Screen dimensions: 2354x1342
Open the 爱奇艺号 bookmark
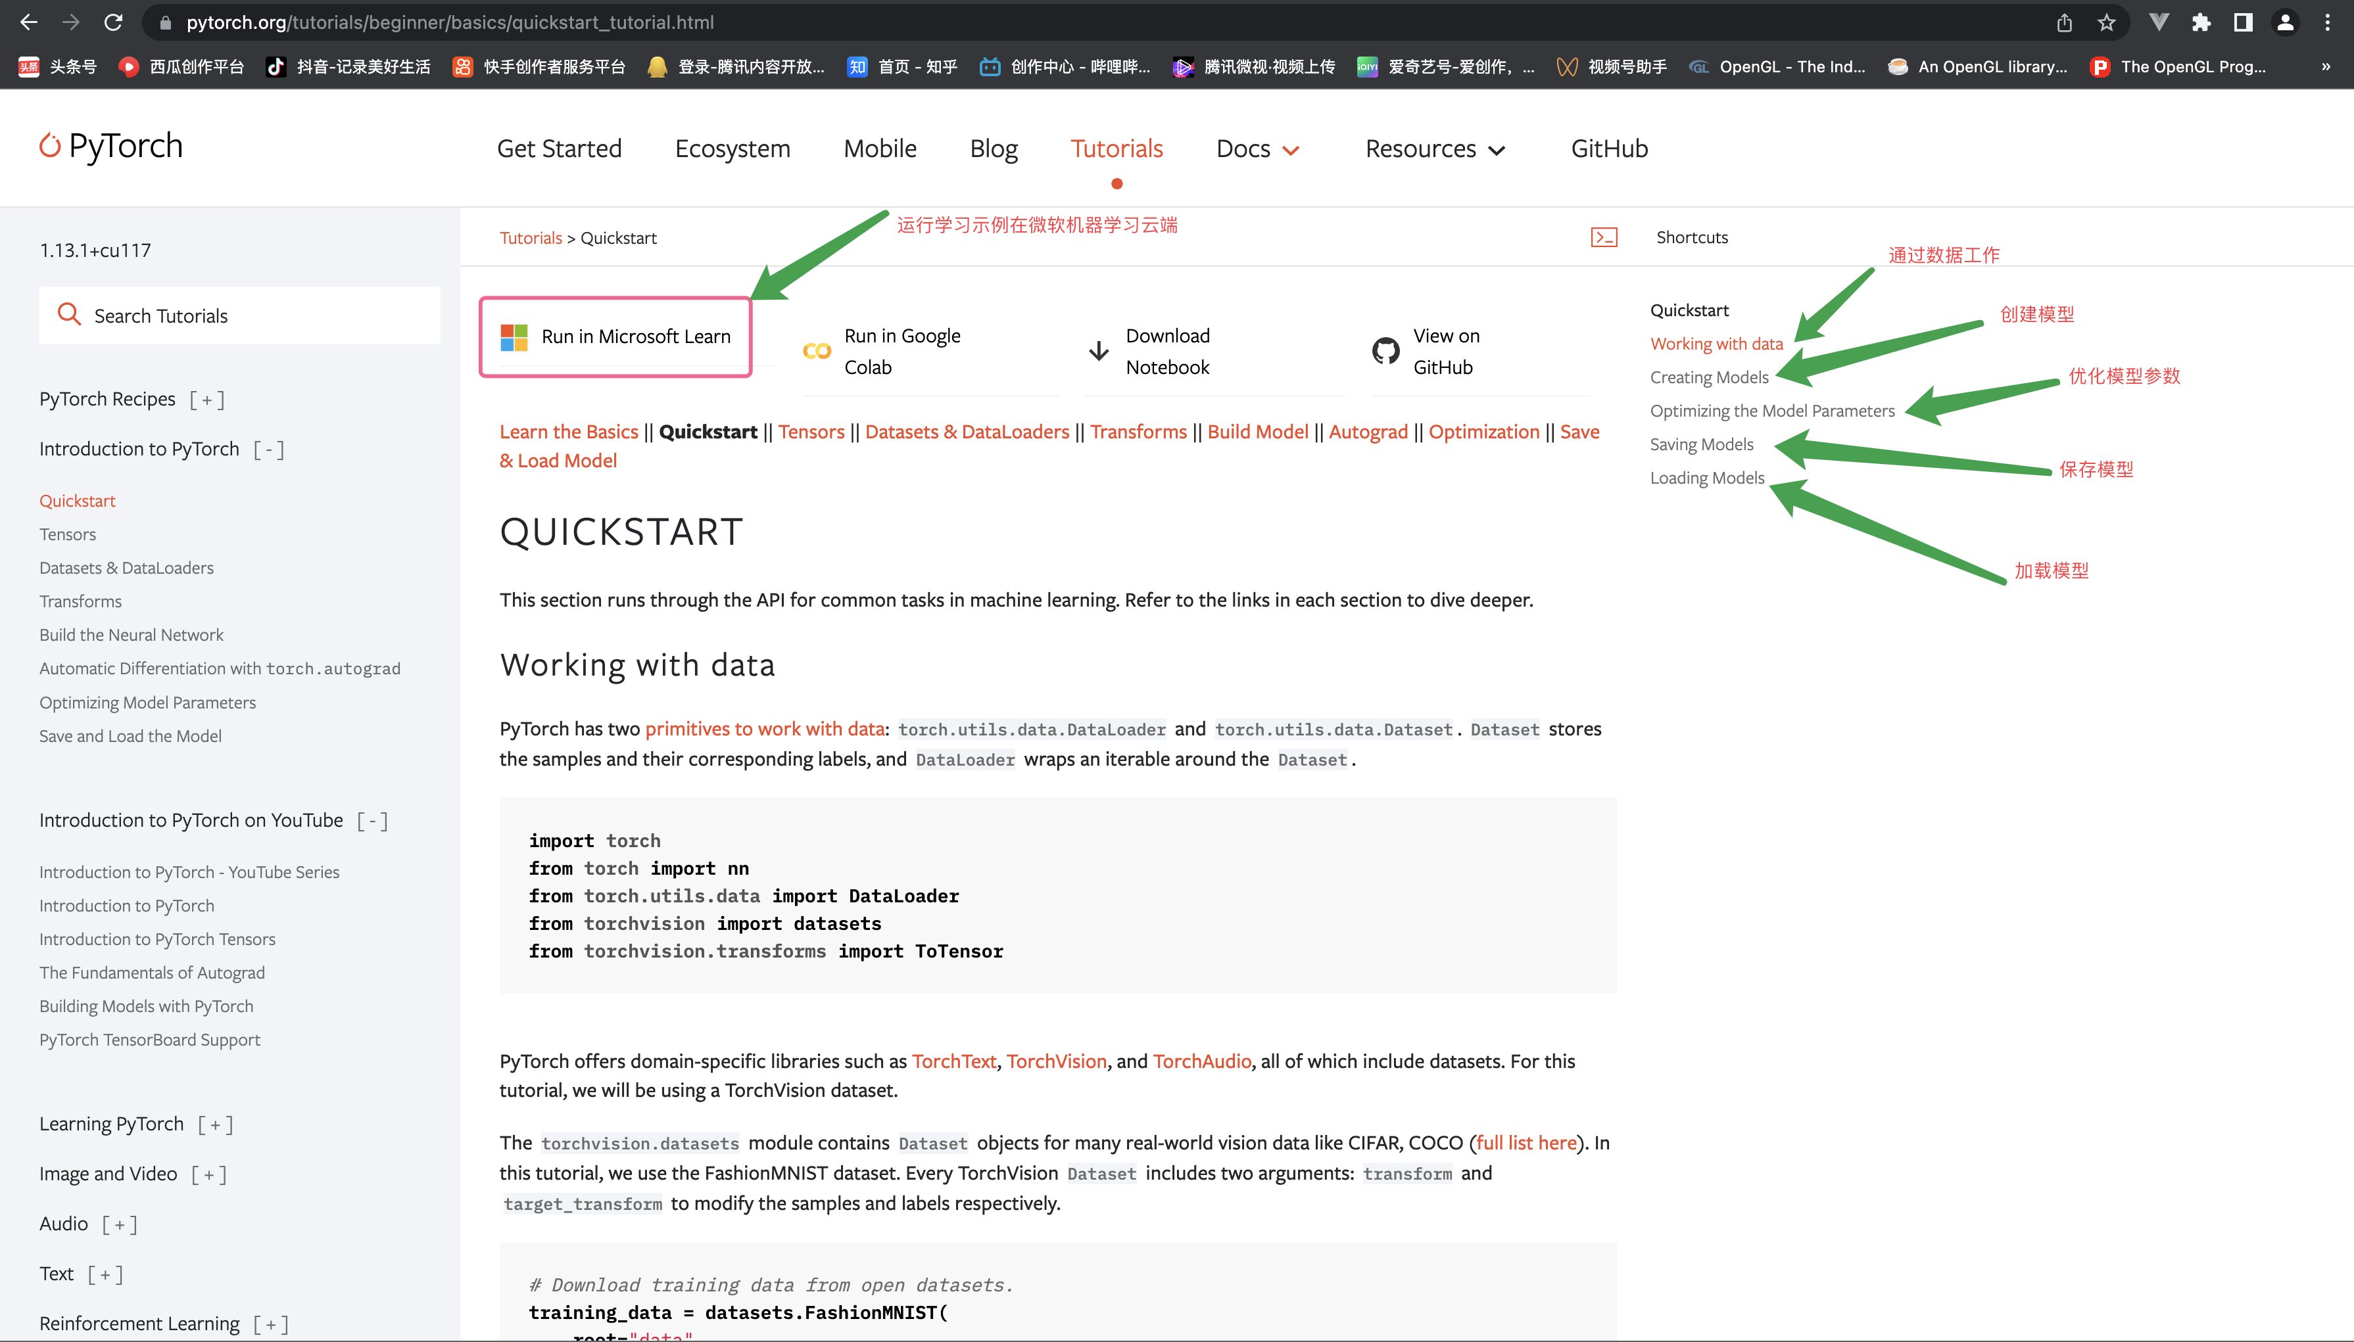click(1446, 66)
